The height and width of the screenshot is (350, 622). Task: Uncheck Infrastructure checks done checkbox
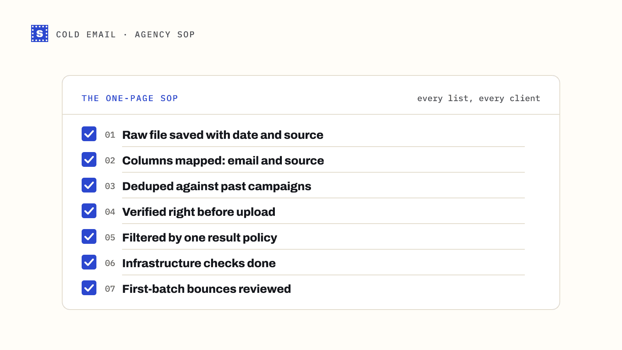click(89, 262)
